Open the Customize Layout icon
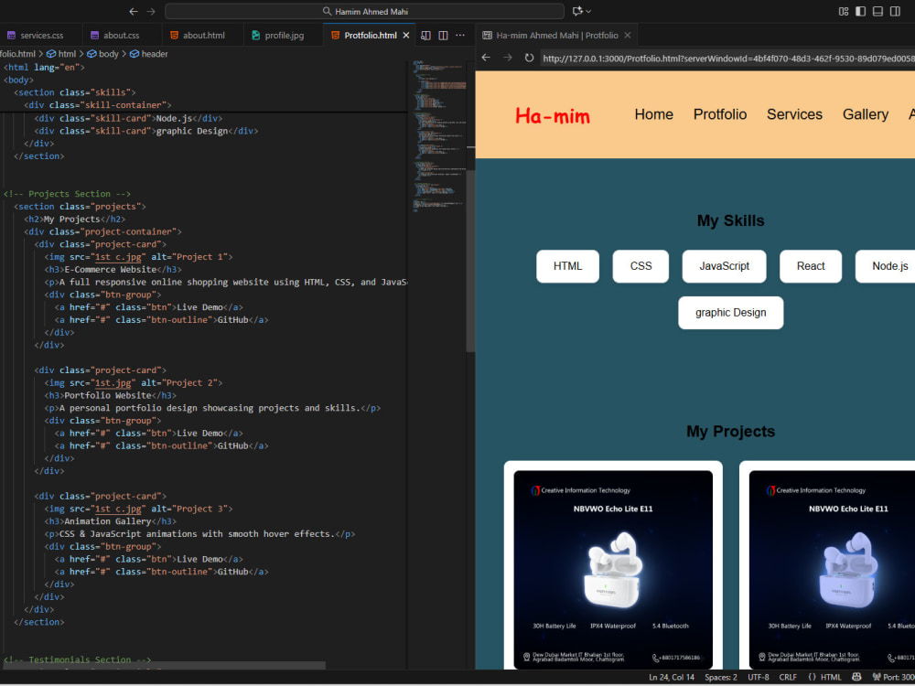 coord(844,11)
